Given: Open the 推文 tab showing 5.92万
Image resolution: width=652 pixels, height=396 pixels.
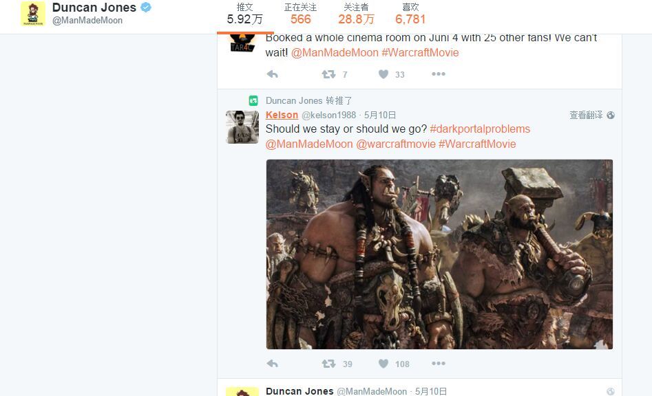Looking at the screenshot, I should click(x=245, y=14).
